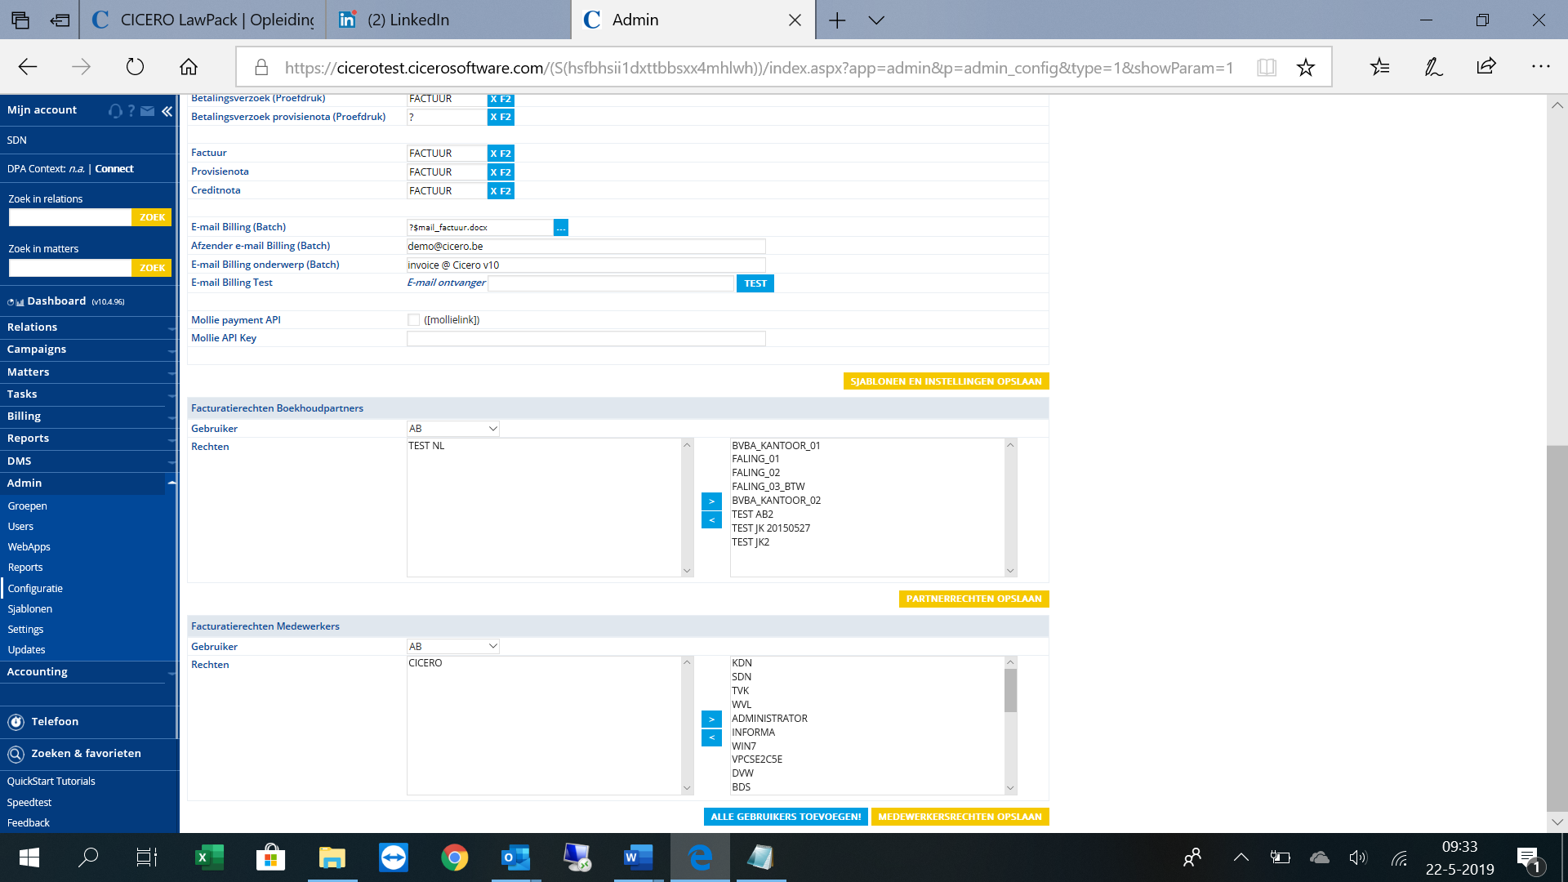1568x882 pixels.
Task: Collapse sidebar with double chevron
Action: click(167, 110)
